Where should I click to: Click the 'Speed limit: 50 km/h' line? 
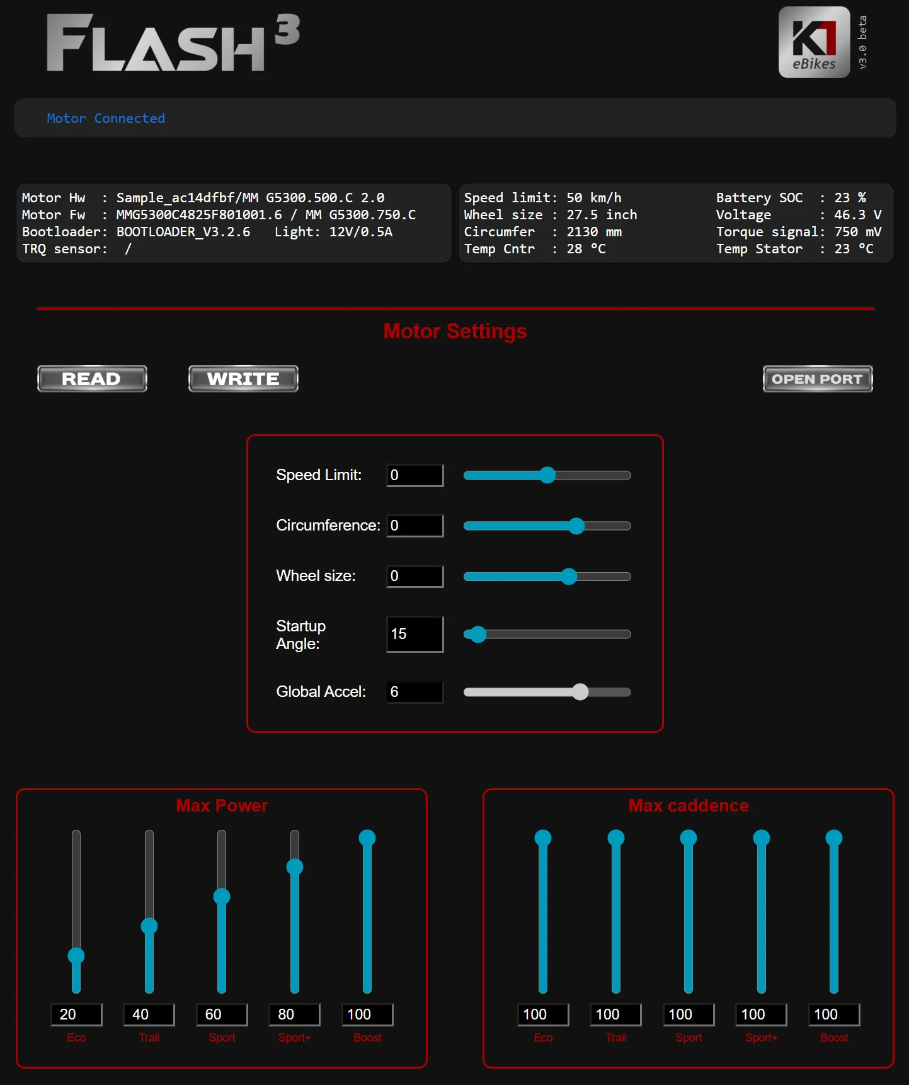pyautogui.click(x=542, y=198)
